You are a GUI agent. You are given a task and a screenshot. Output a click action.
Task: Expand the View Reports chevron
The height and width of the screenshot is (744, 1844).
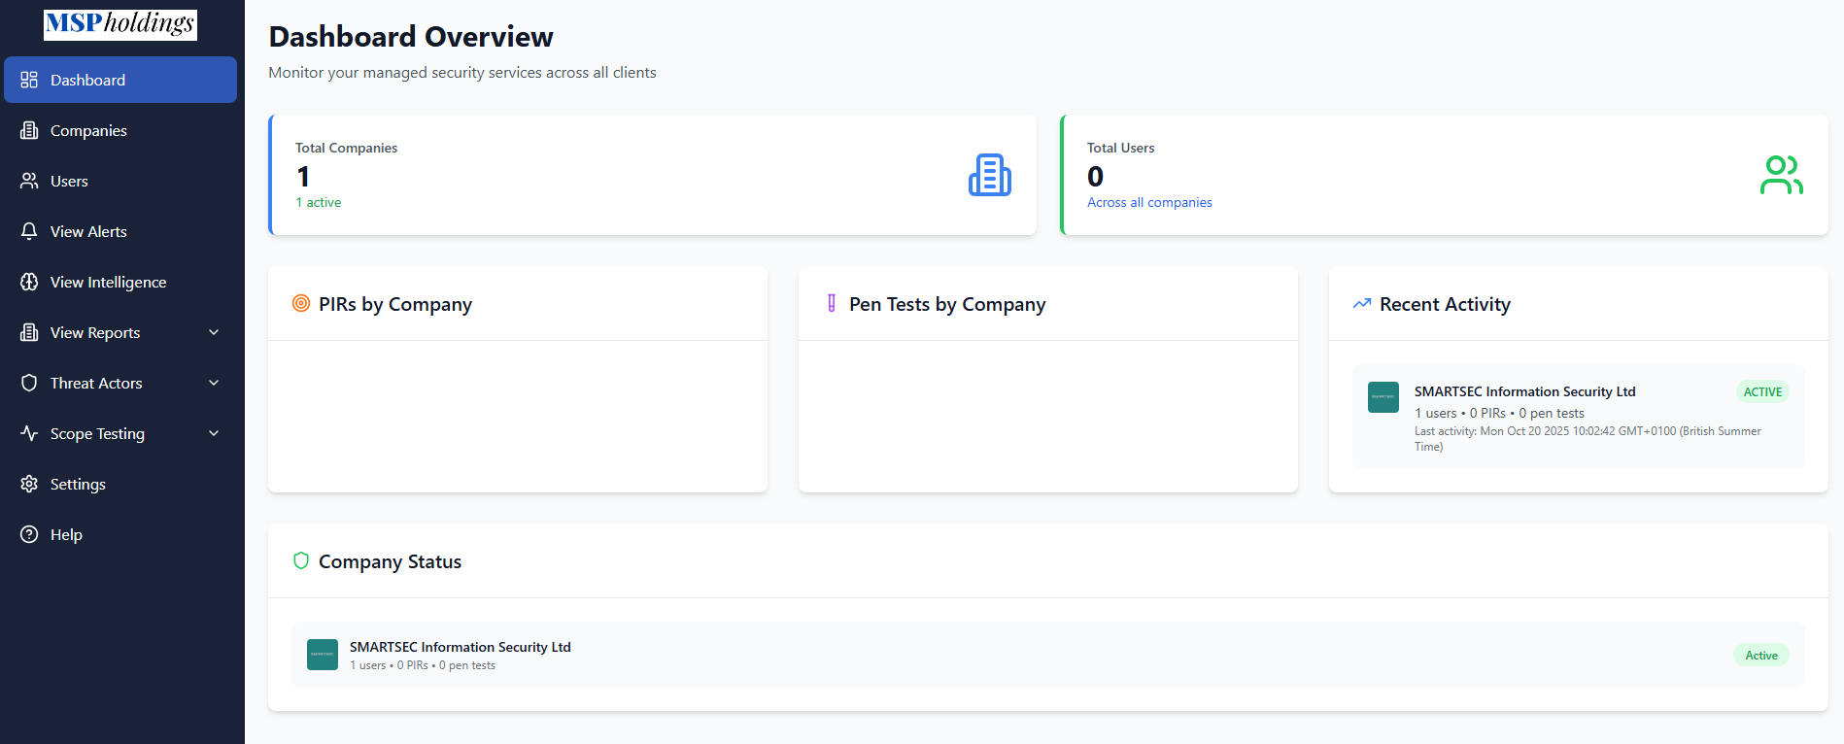[214, 332]
